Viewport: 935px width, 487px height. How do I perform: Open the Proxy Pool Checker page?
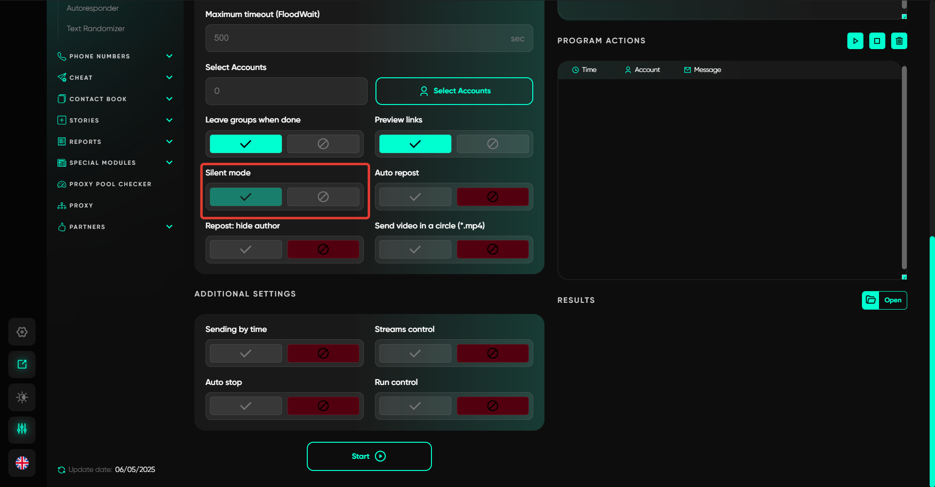(x=110, y=184)
